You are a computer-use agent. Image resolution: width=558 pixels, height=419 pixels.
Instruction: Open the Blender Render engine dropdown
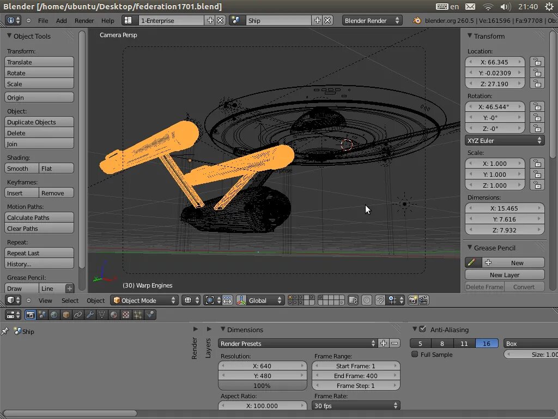(x=372, y=20)
